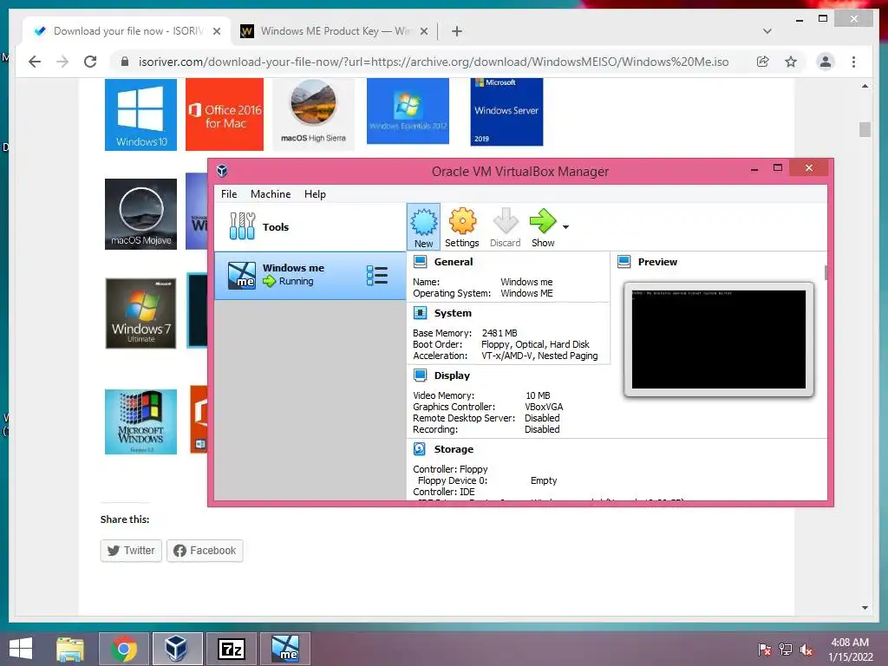Click Chrome tab search chevron
This screenshot has width=888, height=666.
(767, 31)
